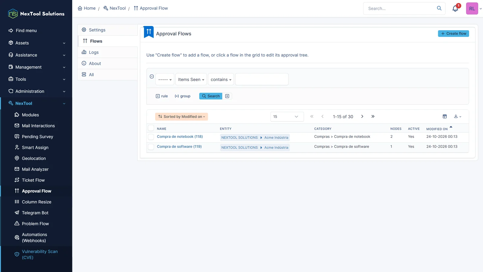The image size is (483, 272).
Task: Open the export download menu
Action: coord(458,116)
